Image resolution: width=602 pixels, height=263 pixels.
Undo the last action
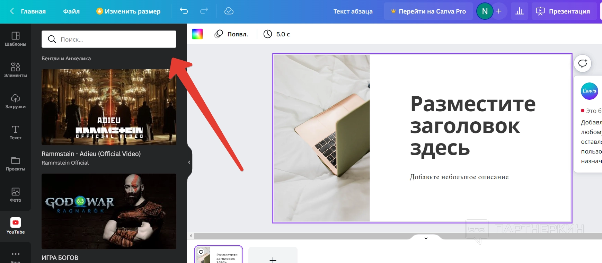[184, 11]
